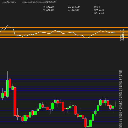Click the 656 price axis label
The image size is (128, 128).
click(x=120, y=78)
